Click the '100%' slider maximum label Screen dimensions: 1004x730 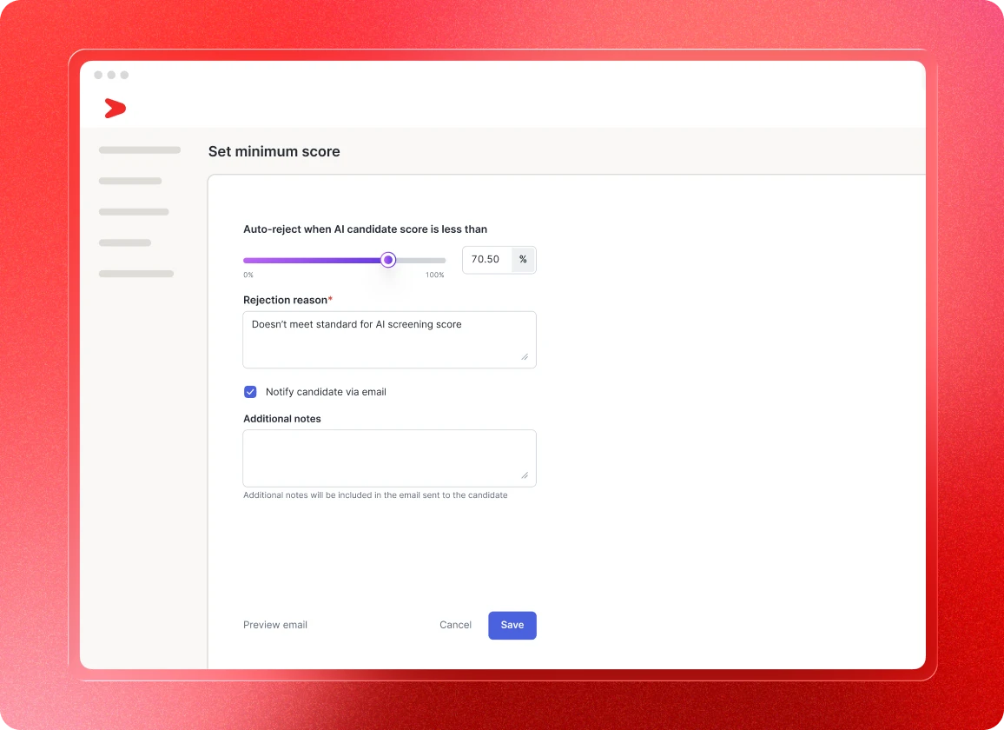tap(435, 275)
